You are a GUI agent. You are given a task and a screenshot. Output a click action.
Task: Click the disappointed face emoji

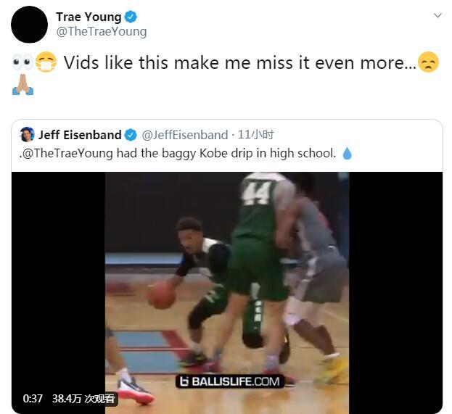click(x=428, y=62)
